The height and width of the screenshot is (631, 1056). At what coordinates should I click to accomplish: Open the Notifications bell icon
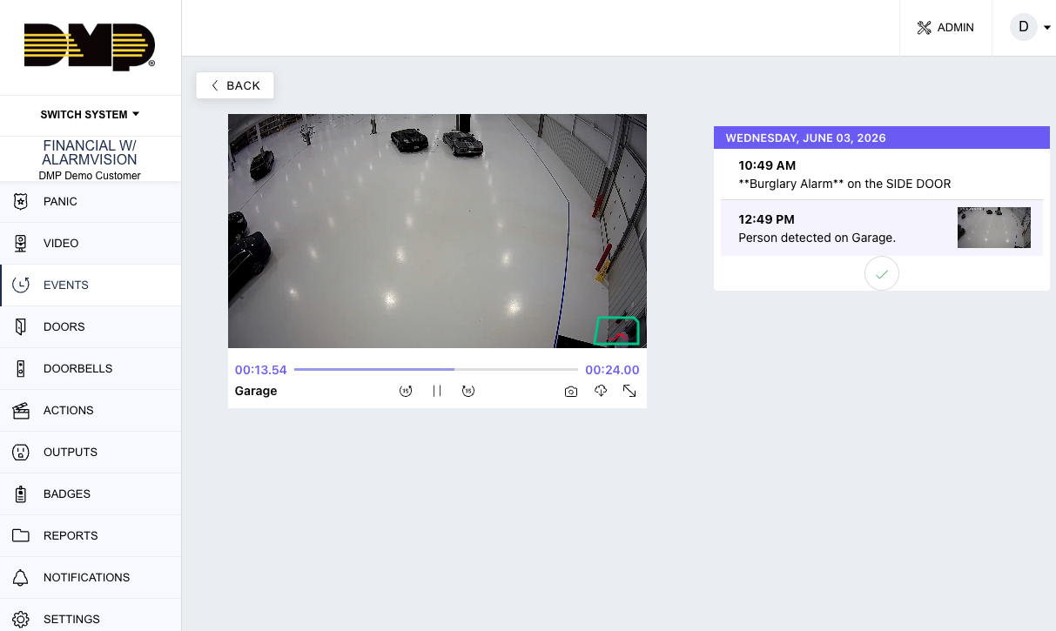(21, 577)
